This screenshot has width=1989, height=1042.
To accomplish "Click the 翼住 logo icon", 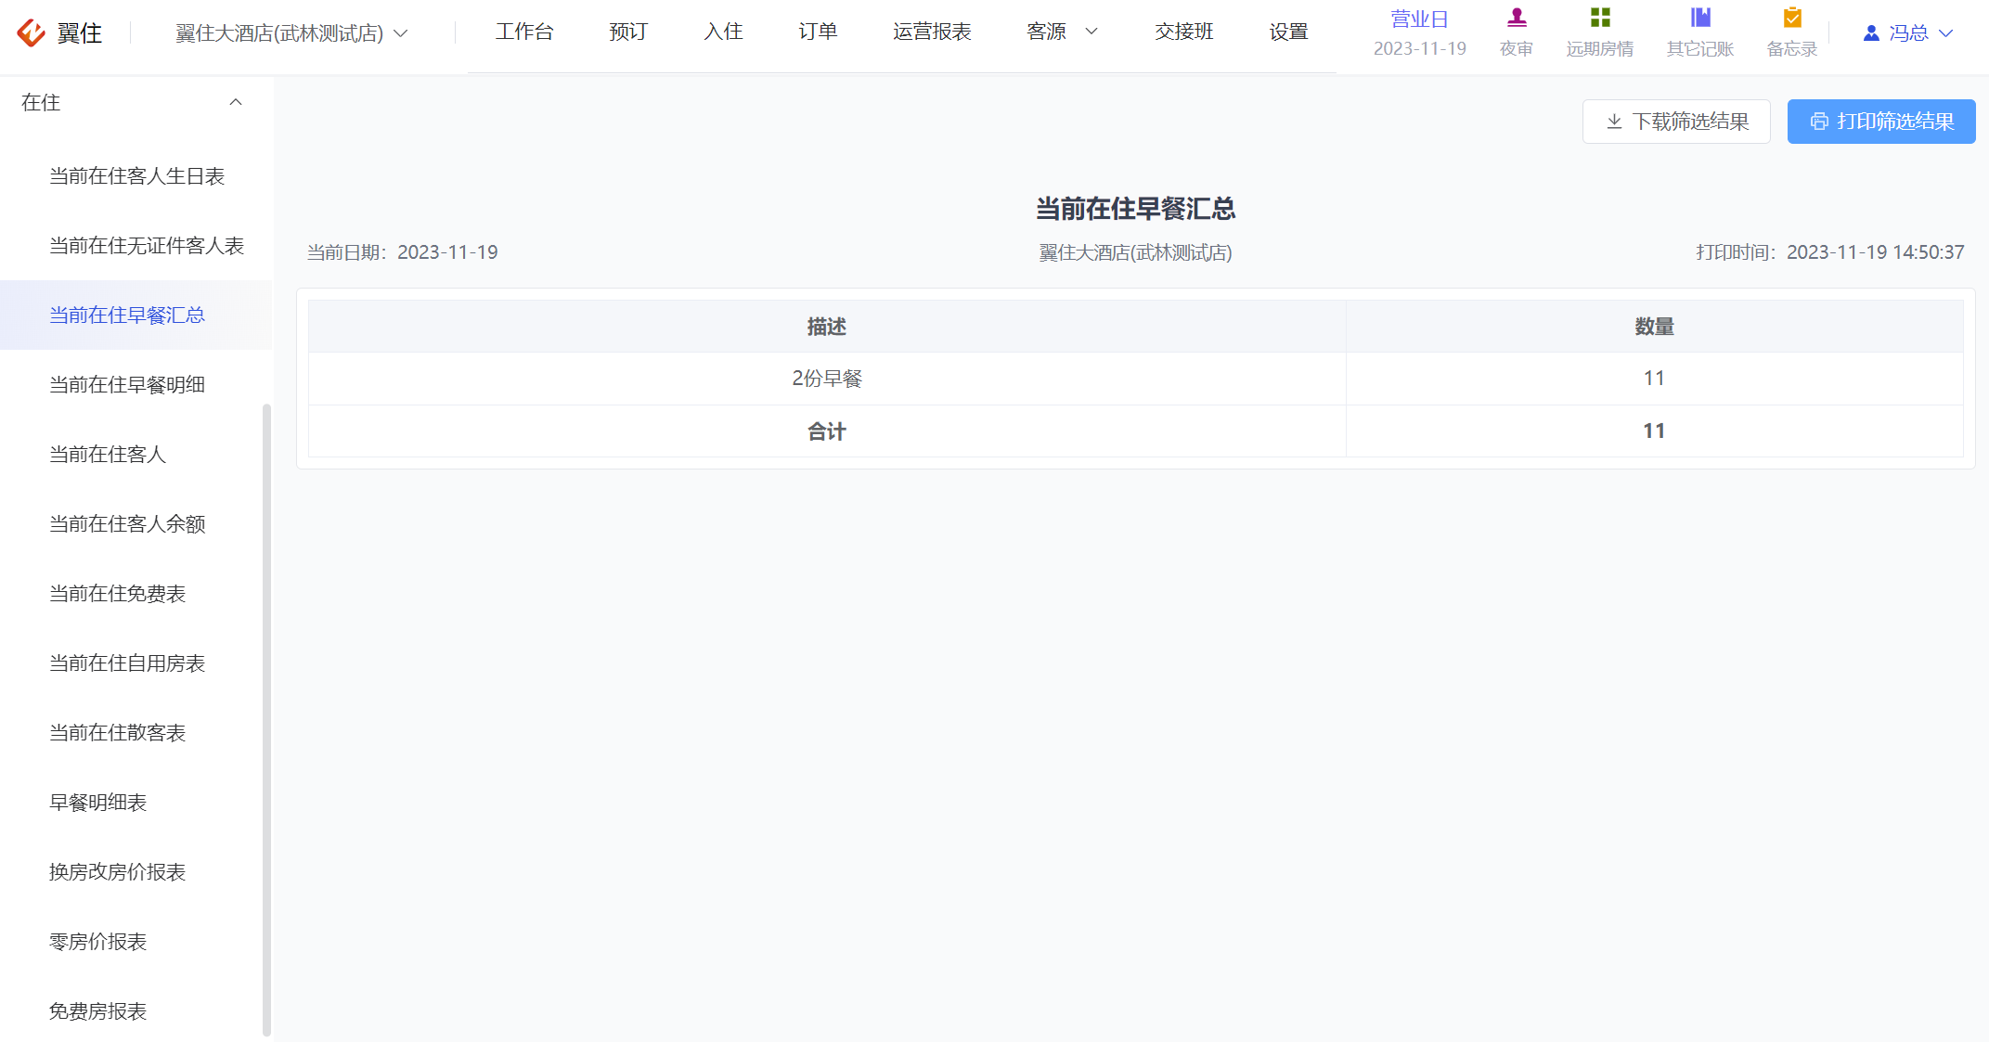I will pos(31,33).
